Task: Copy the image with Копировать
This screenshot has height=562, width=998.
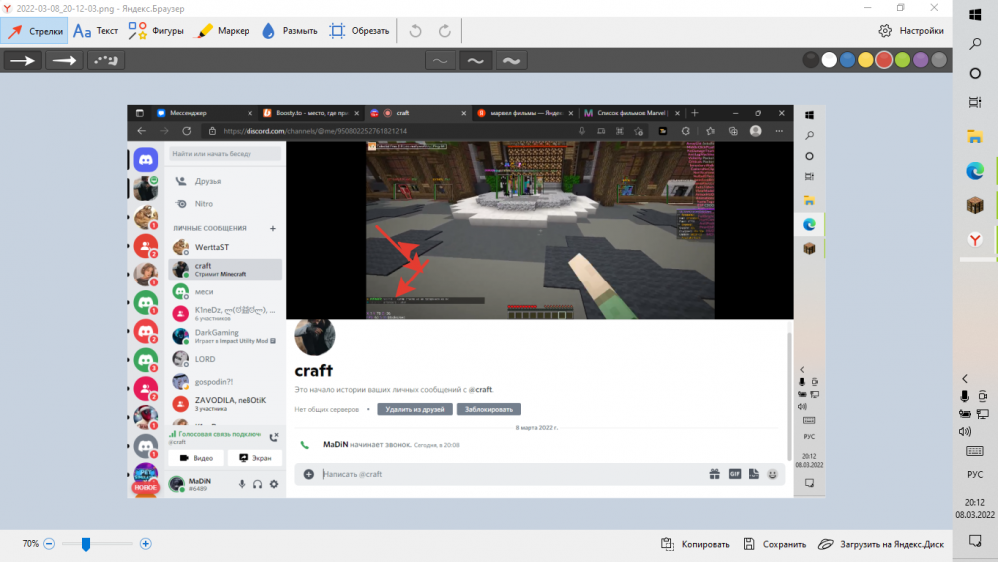Action: [x=695, y=544]
